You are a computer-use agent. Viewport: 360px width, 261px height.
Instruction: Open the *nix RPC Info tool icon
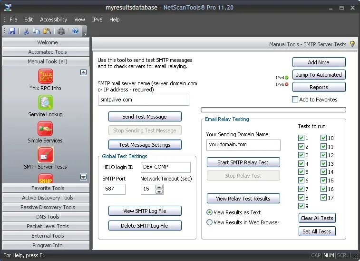[x=46, y=76]
